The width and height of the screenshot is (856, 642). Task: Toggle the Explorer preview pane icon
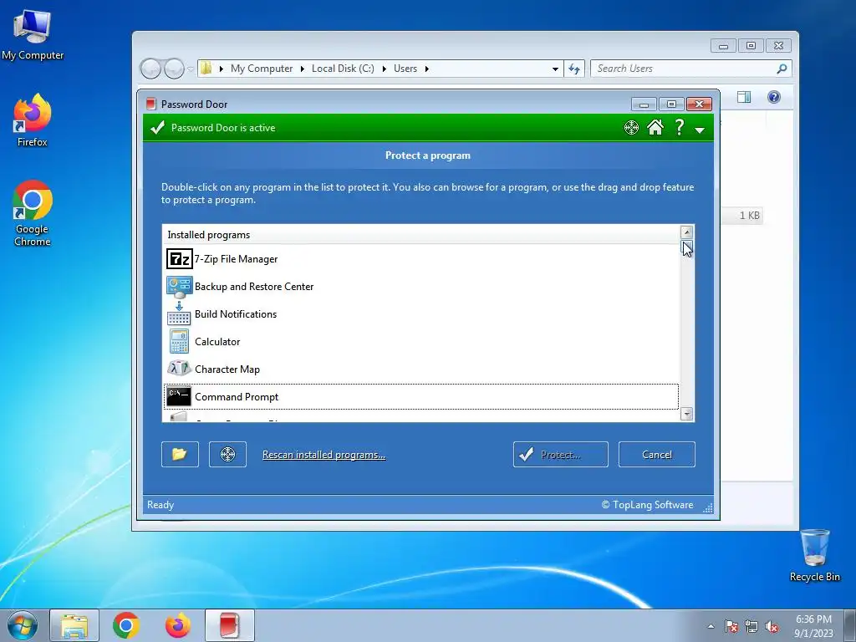[744, 97]
